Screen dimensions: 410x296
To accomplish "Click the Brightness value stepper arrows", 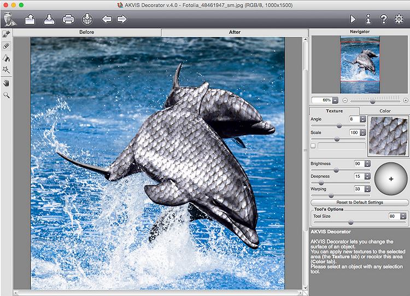I will point(366,164).
